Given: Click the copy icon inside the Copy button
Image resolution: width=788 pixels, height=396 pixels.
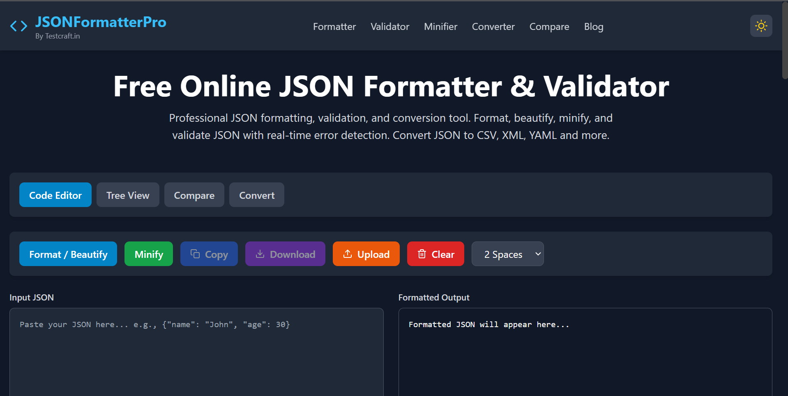Looking at the screenshot, I should pos(194,254).
